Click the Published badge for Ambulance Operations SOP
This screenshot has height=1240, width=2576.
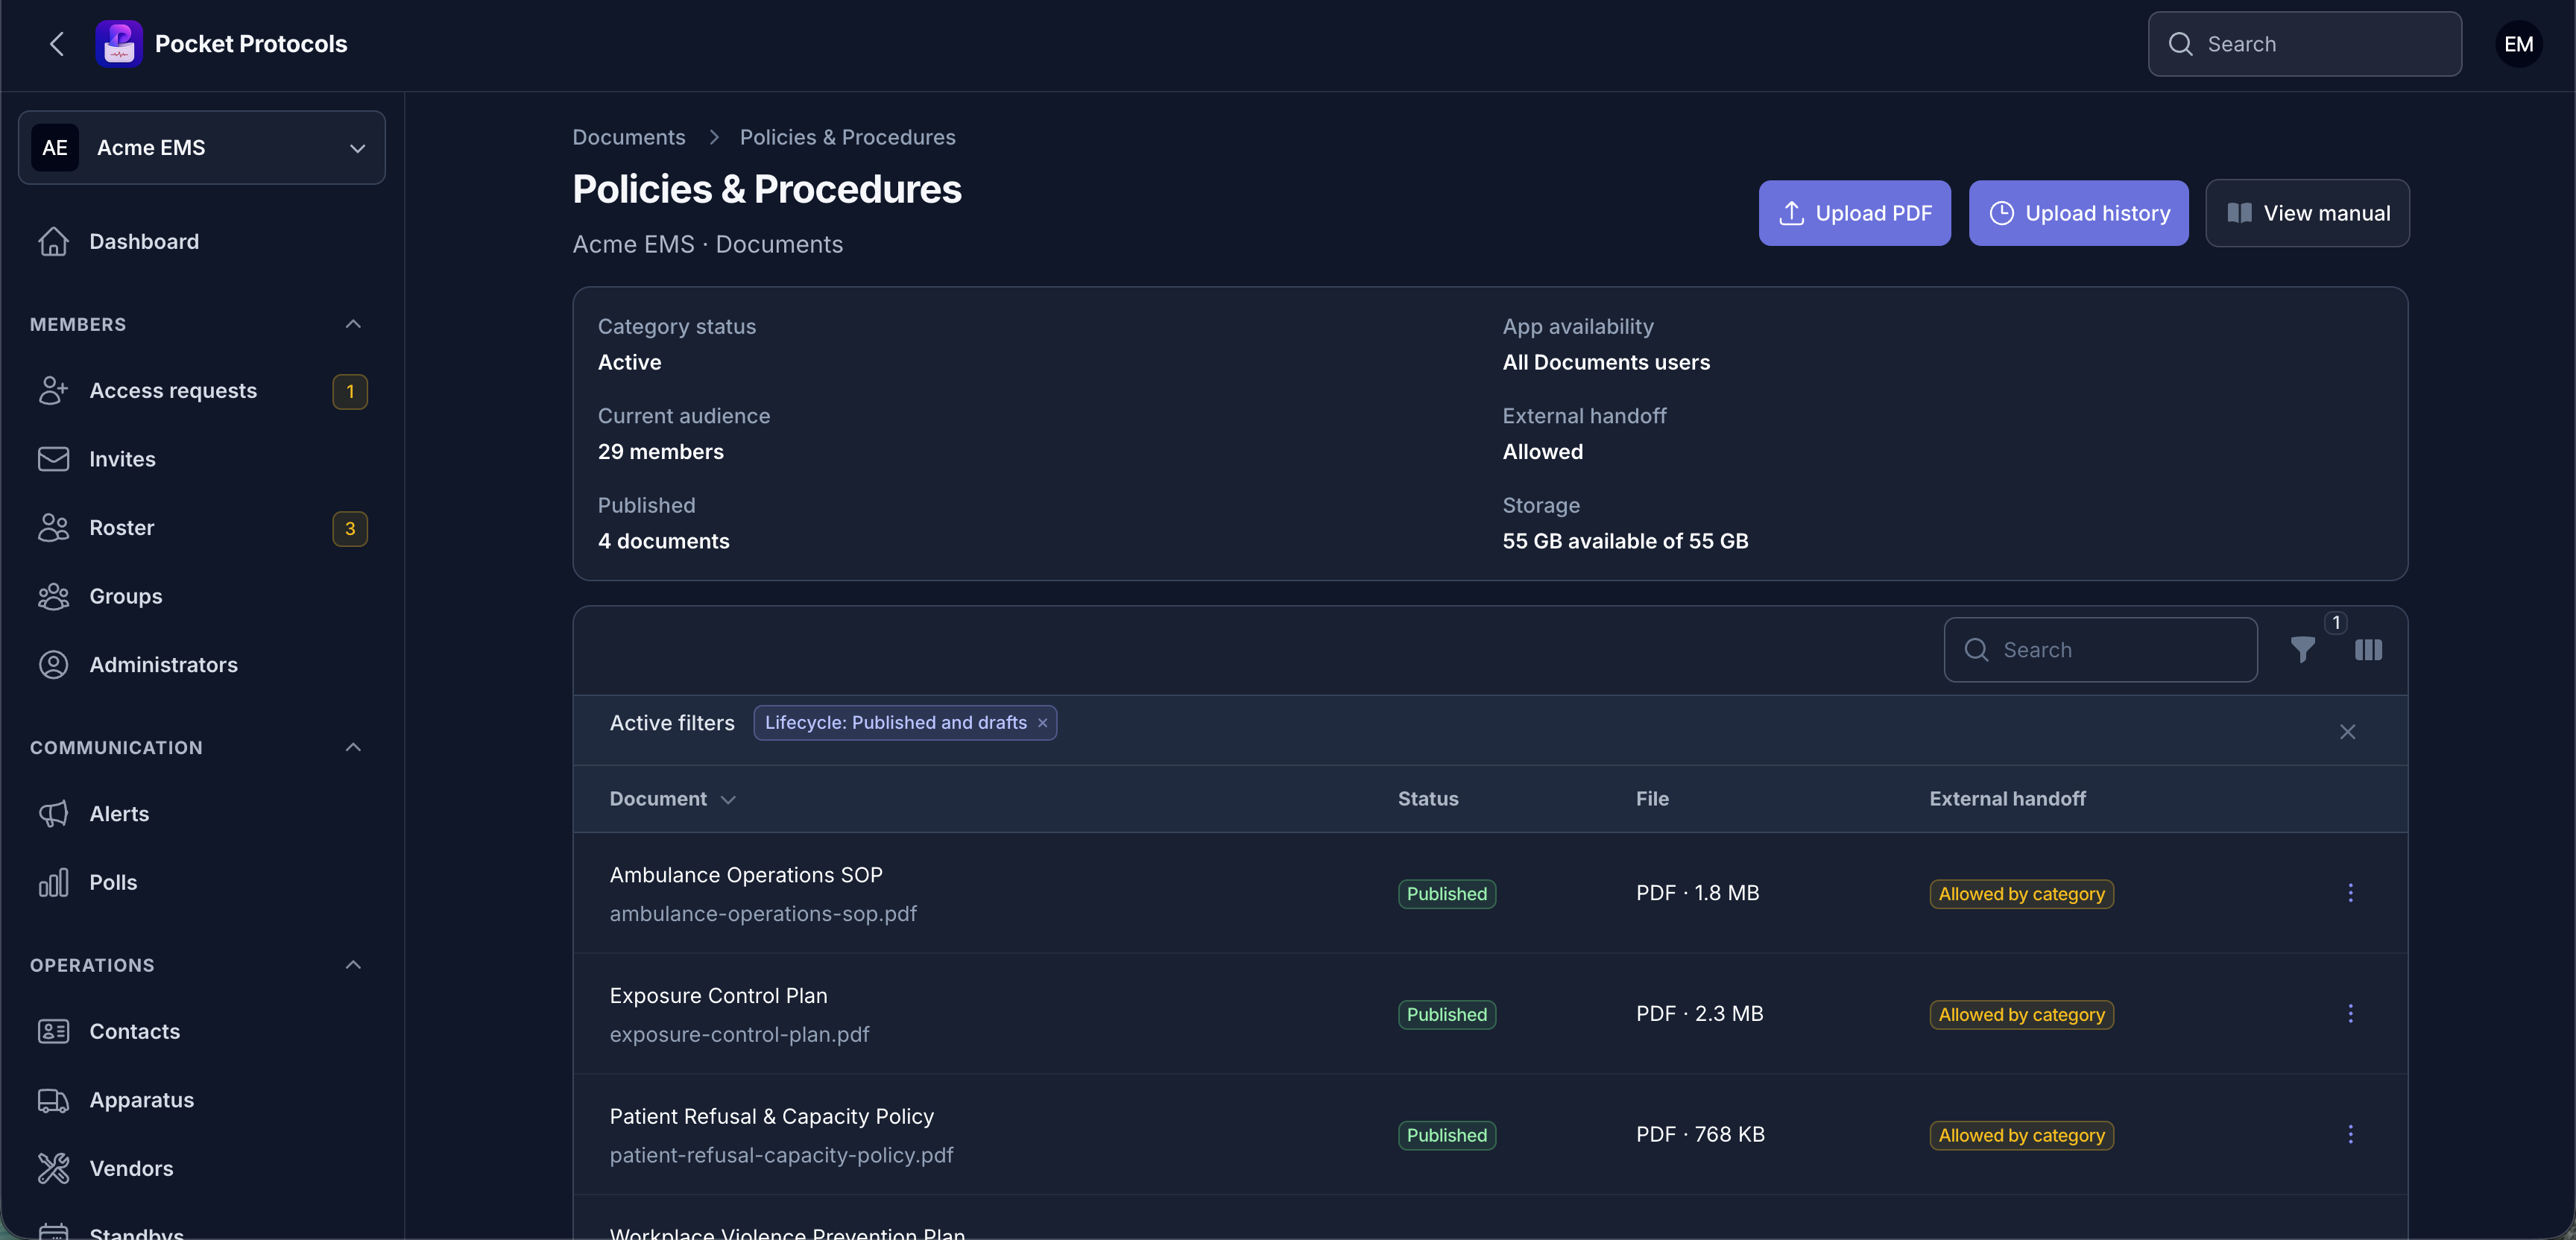(x=1446, y=894)
